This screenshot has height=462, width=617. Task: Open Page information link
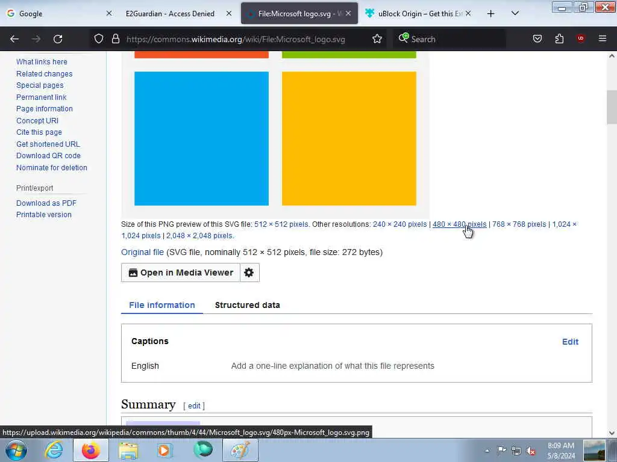[x=45, y=108]
